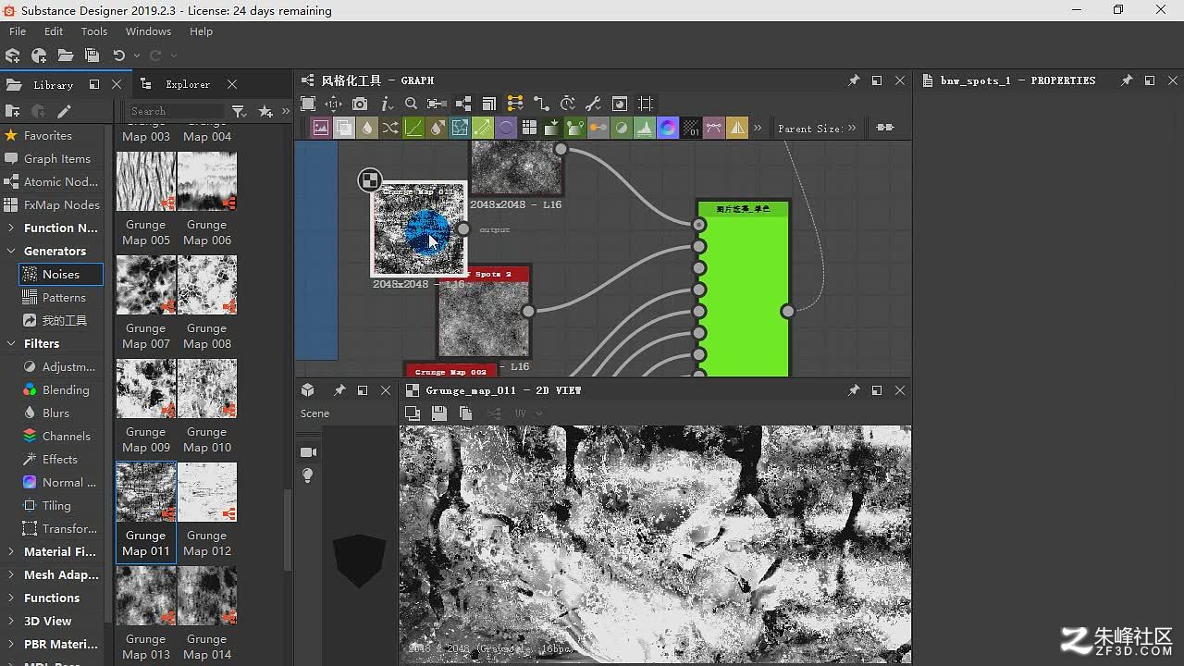This screenshot has height=666, width=1184.
Task: Select the Graph Items category
Action: click(57, 158)
